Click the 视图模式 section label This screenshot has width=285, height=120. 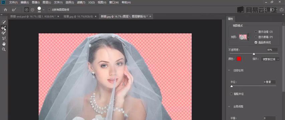pyautogui.click(x=238, y=26)
